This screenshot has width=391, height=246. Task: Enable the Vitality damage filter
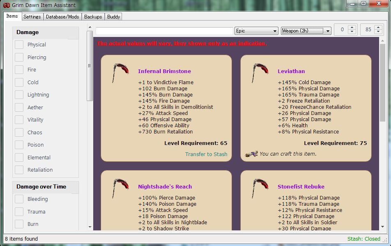[x=19, y=120]
